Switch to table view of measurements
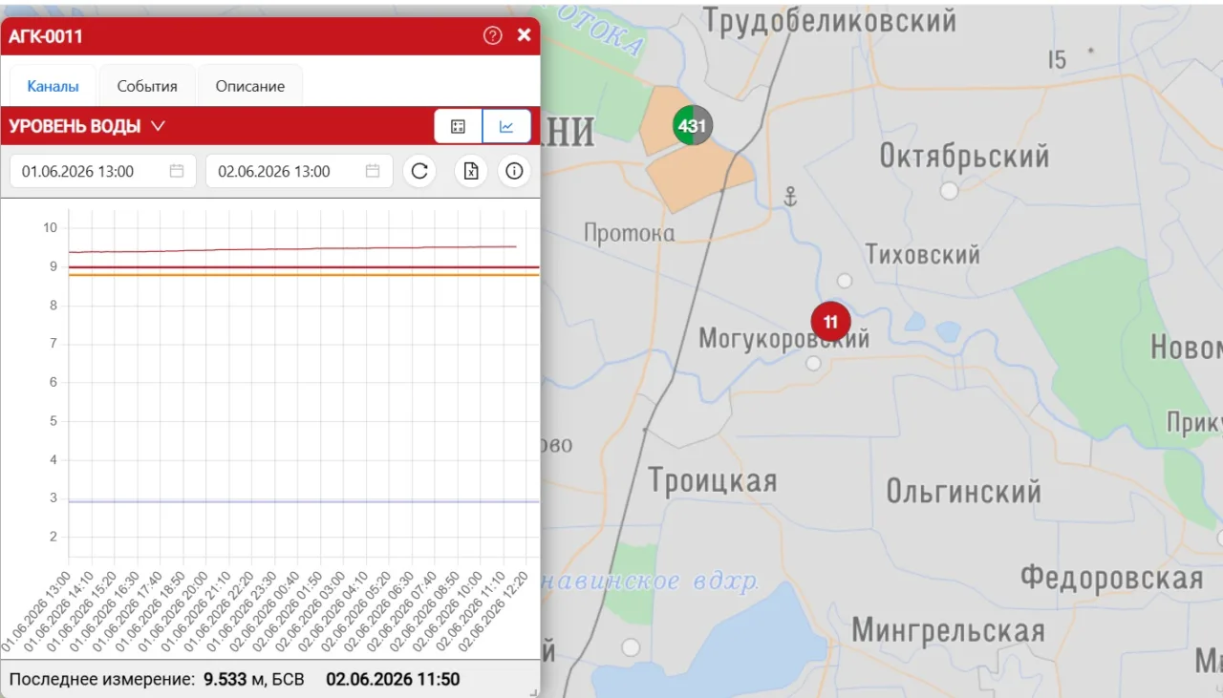The height and width of the screenshot is (698, 1223). click(x=458, y=126)
